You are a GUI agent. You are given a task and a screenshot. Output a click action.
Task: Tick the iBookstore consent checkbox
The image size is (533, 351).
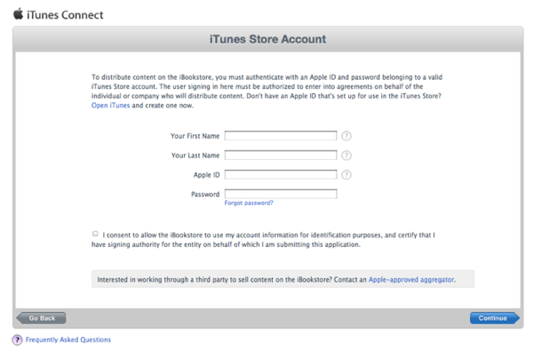[95, 234]
